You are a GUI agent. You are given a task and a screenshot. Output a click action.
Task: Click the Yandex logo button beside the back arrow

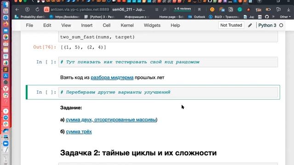pos(28,10)
